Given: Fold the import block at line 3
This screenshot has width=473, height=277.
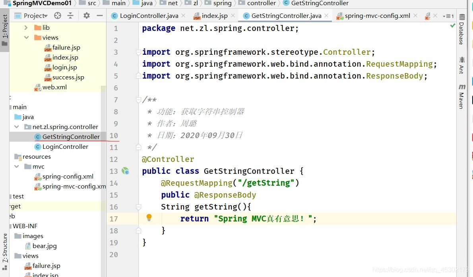Looking at the screenshot, I should pos(138,52).
